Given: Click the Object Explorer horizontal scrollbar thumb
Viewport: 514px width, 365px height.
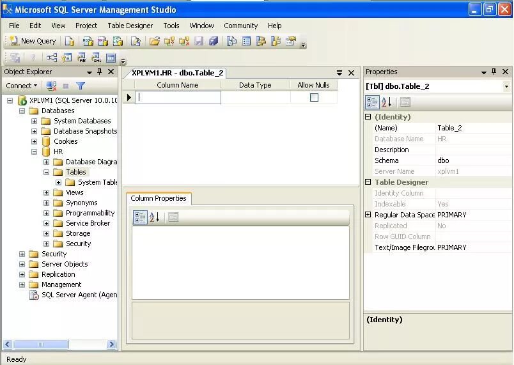Looking at the screenshot, I should (x=41, y=345).
